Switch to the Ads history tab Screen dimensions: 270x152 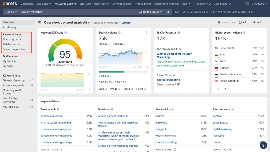(x=9, y=27)
